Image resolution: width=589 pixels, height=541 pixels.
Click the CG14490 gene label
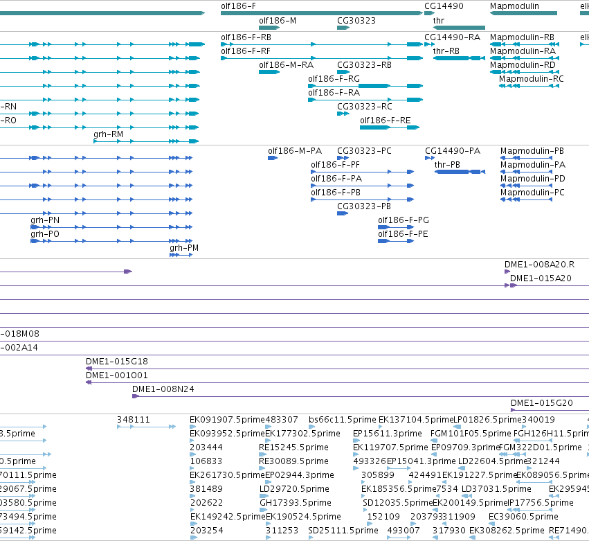[x=444, y=6]
